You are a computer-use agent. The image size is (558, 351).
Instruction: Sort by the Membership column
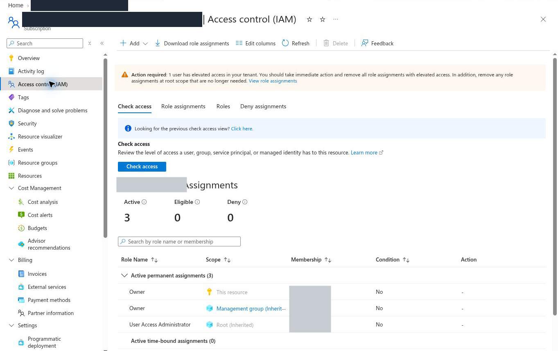point(311,260)
